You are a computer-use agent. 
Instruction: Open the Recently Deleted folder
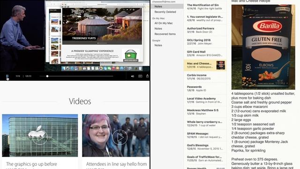(x=165, y=12)
